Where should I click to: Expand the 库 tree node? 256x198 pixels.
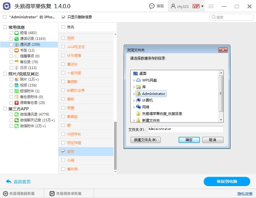point(134,87)
